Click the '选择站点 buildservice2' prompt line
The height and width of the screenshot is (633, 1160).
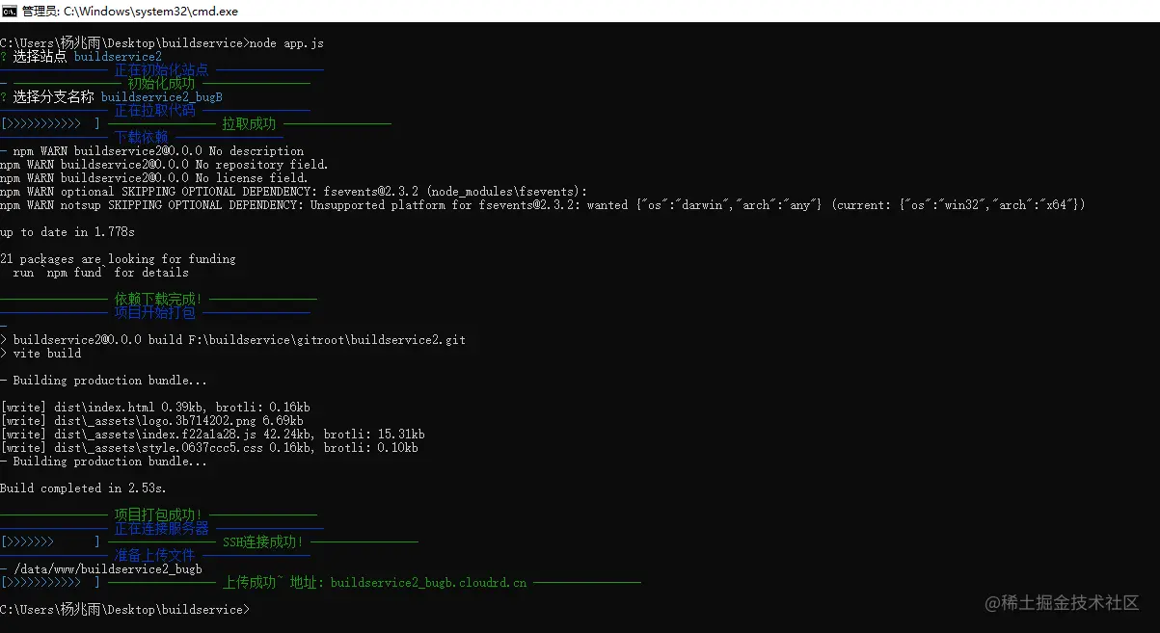tap(81, 57)
